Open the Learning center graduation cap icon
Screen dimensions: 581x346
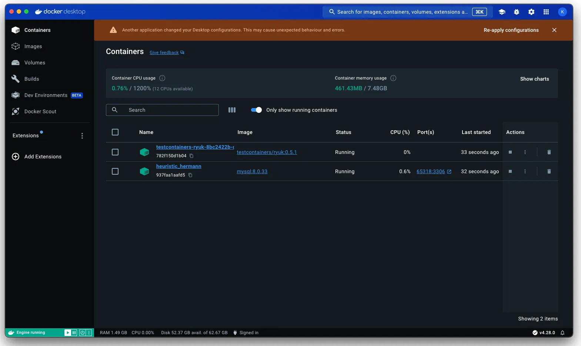coord(502,12)
